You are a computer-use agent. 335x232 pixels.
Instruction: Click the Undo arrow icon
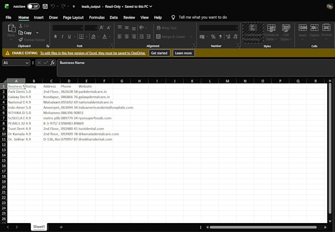pyautogui.click(x=53, y=6)
